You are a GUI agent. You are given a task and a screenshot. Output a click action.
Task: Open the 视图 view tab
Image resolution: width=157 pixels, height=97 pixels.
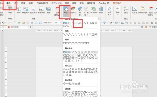(74, 3)
